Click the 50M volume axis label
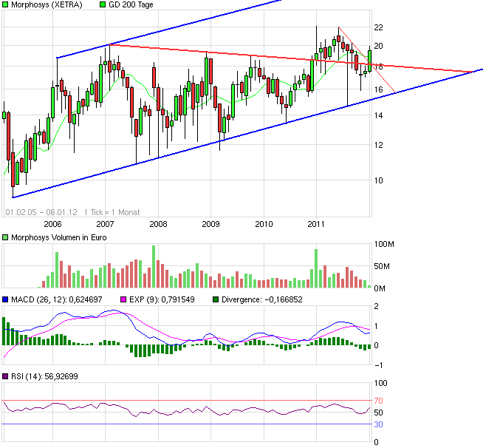Image resolution: width=483 pixels, height=448 pixels. click(382, 266)
